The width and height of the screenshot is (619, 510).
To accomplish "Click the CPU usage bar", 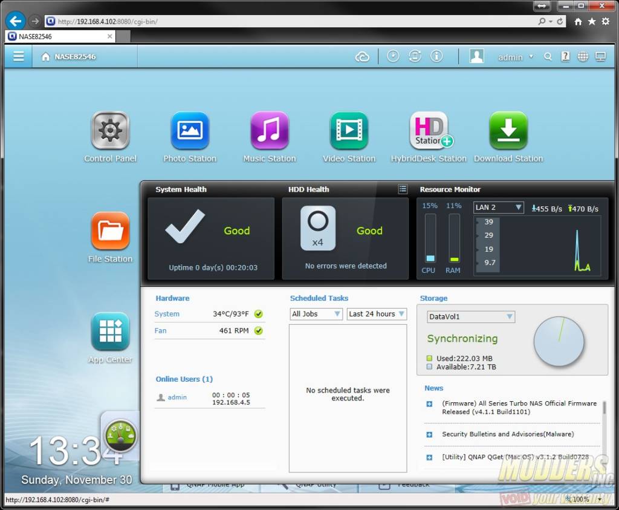I will click(x=430, y=238).
